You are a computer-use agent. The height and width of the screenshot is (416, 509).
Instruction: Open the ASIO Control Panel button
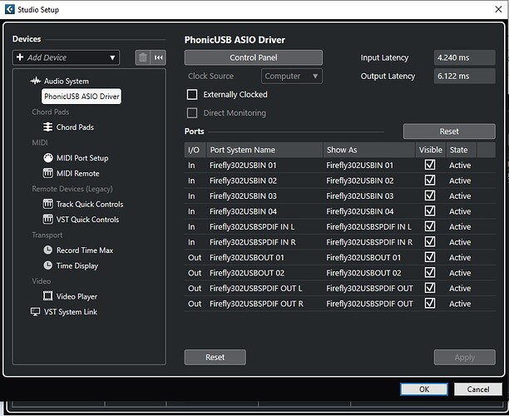[254, 57]
